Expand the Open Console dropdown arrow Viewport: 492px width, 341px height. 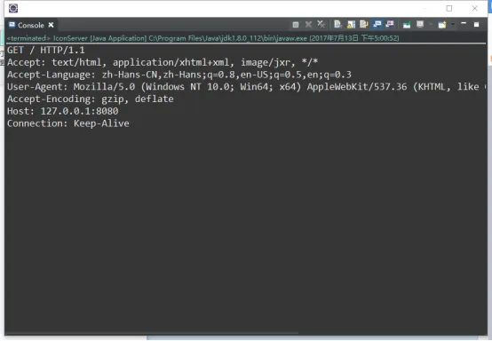[x=453, y=24]
